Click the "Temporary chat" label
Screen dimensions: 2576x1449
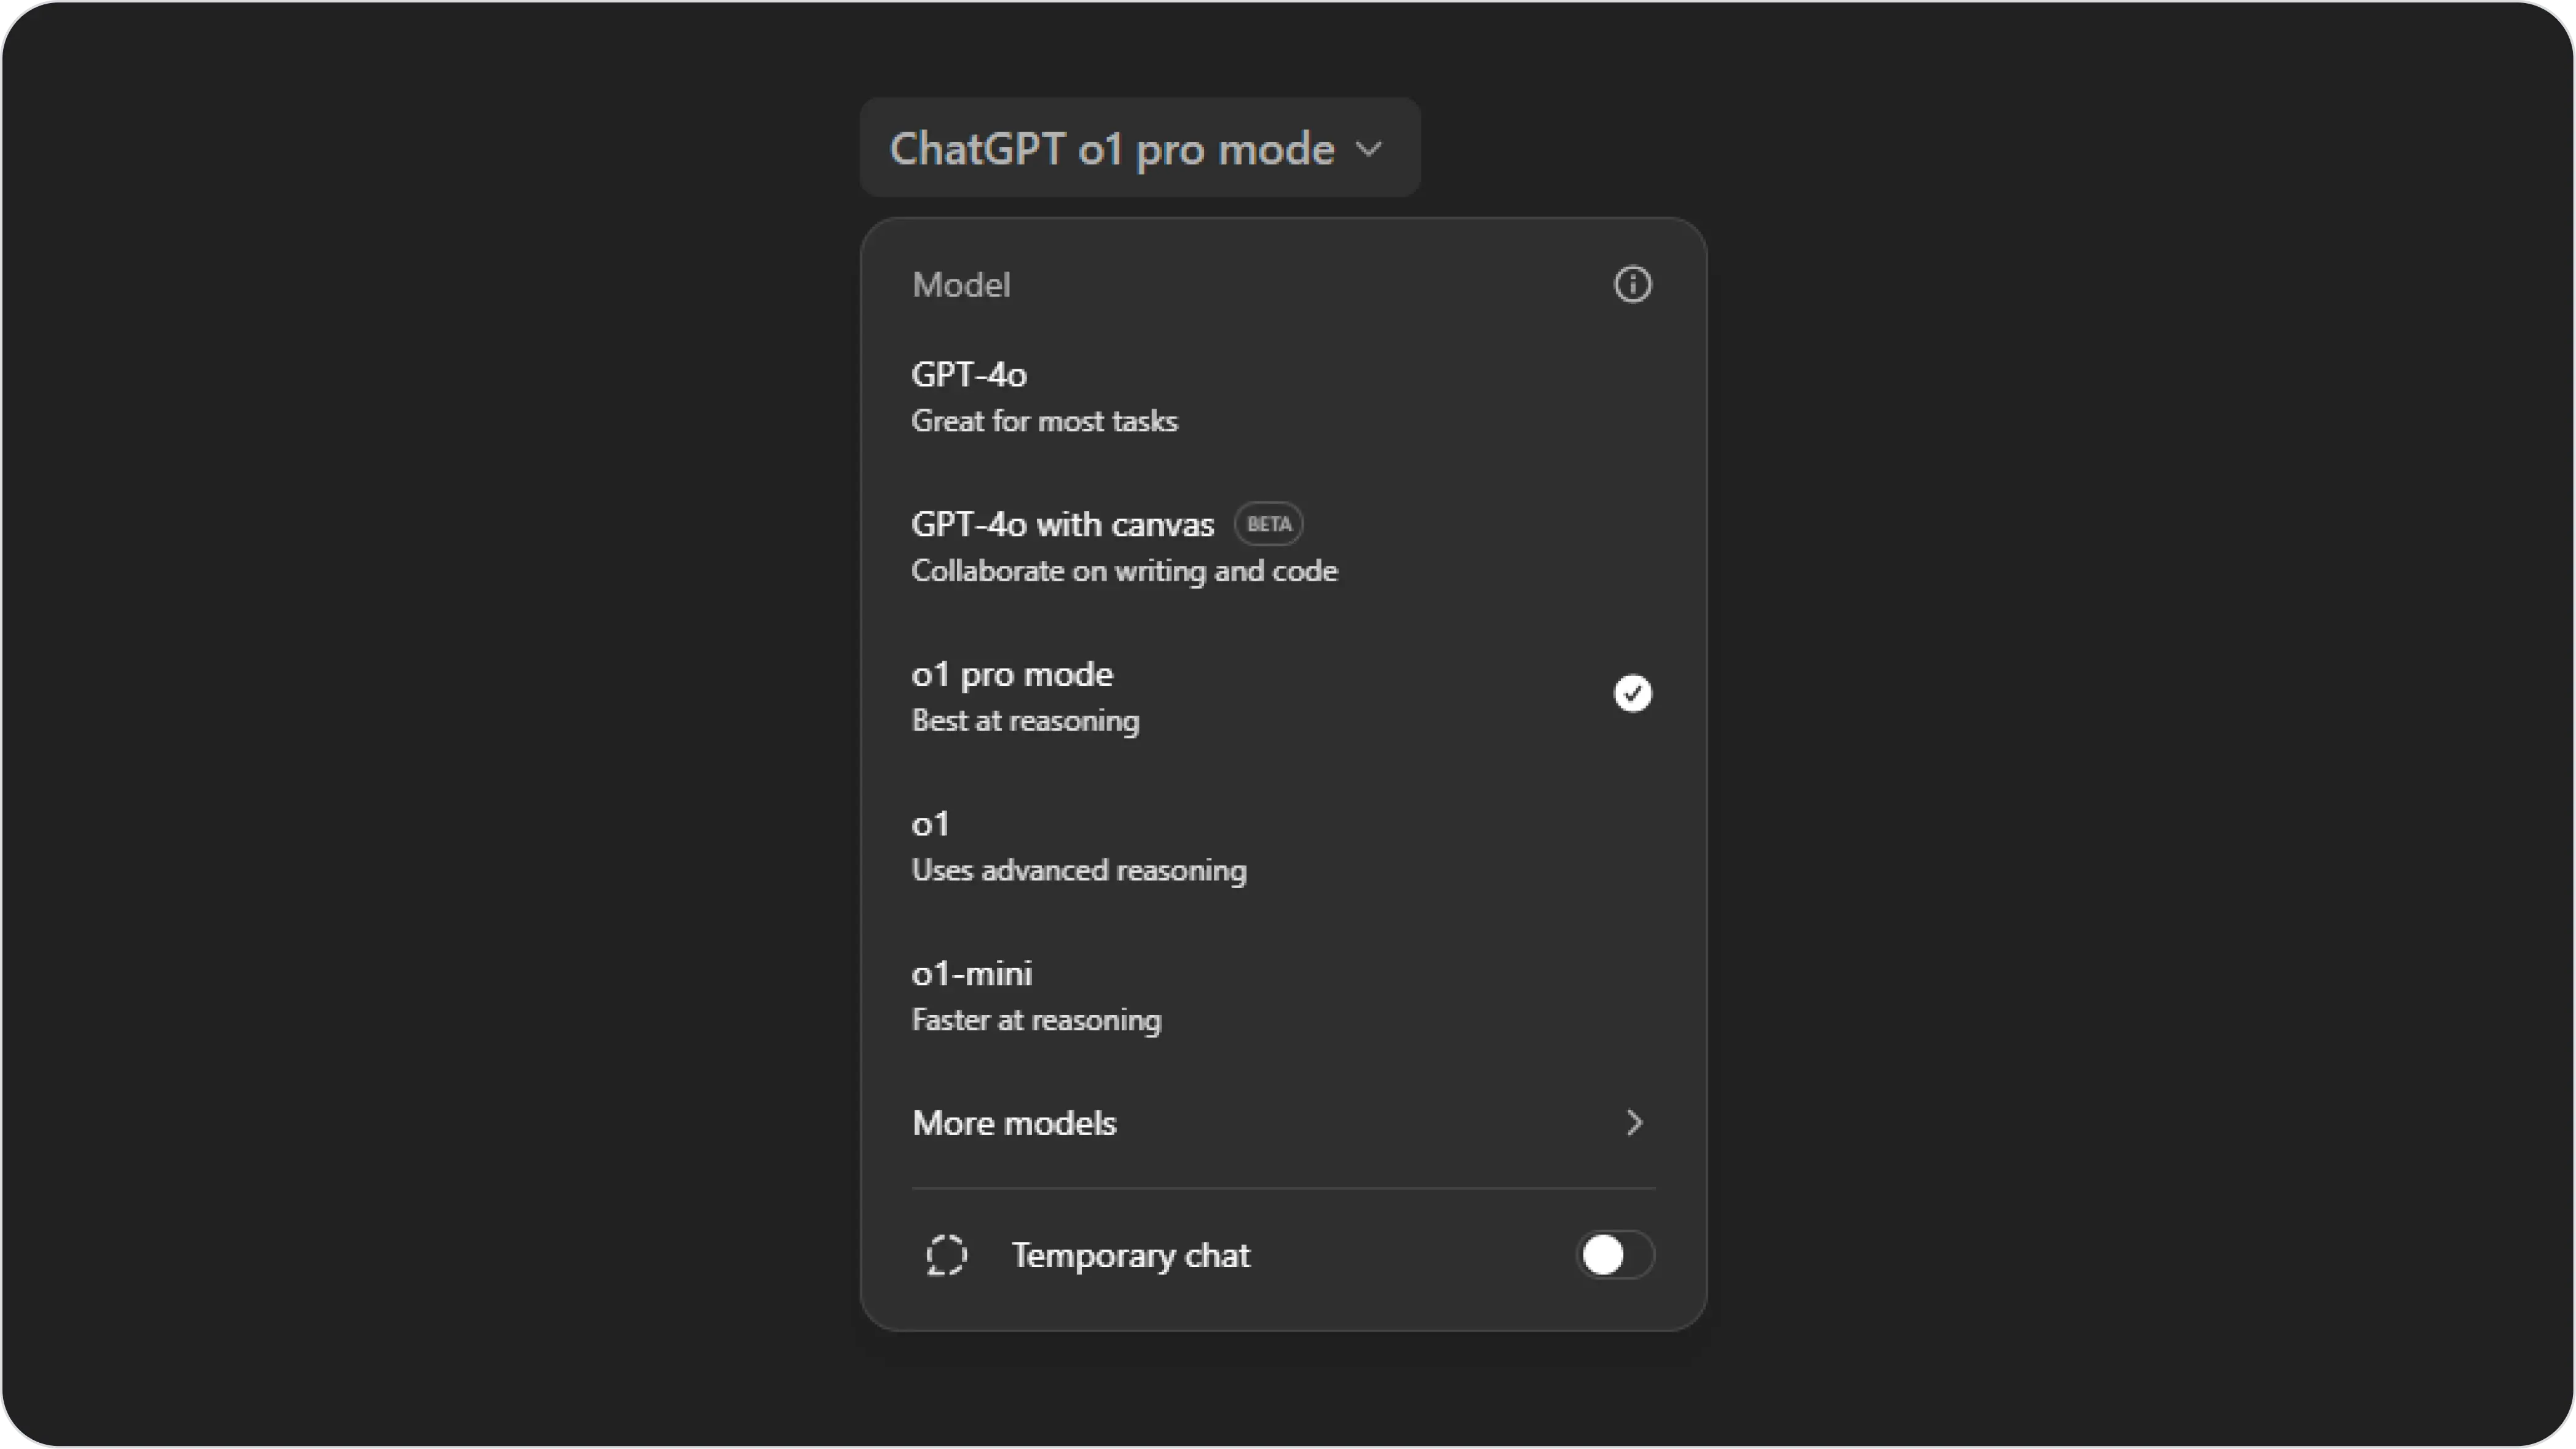pyautogui.click(x=1130, y=1256)
